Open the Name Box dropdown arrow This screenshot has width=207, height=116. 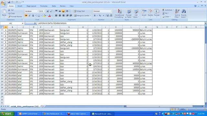click(23, 24)
